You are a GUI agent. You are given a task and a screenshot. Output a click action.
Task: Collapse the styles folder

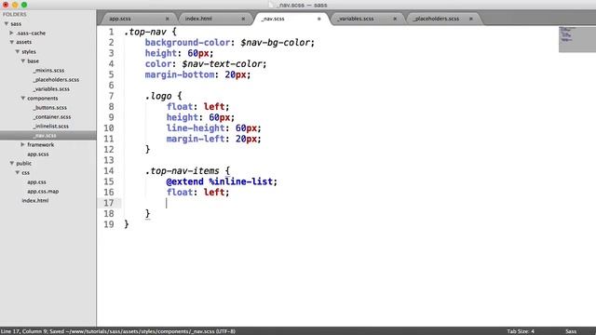(18, 51)
